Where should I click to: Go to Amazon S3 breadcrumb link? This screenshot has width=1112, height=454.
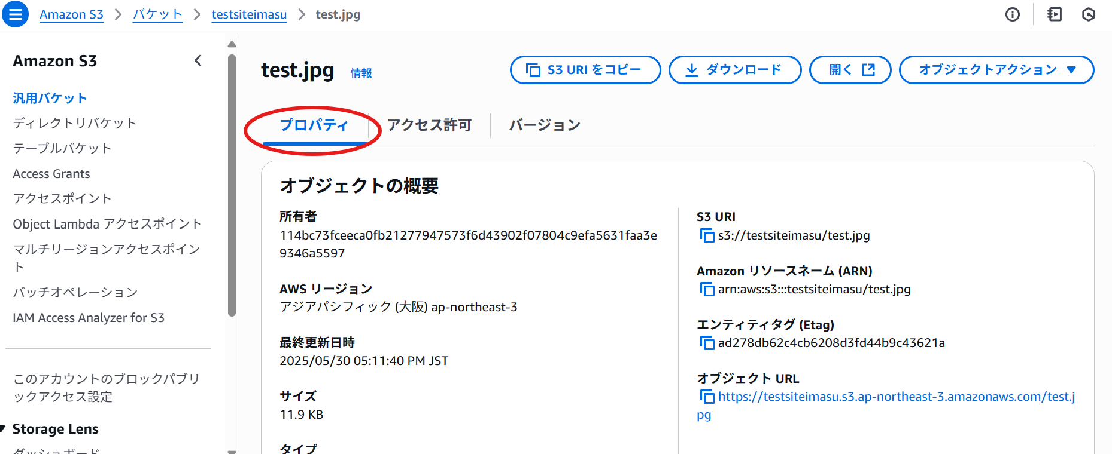[71, 14]
